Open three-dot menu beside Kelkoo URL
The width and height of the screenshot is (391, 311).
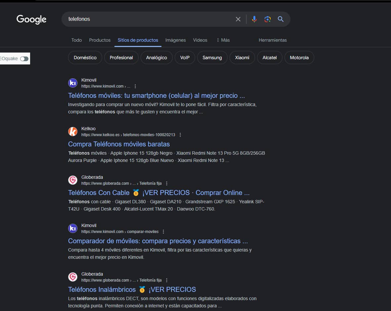[180, 135]
